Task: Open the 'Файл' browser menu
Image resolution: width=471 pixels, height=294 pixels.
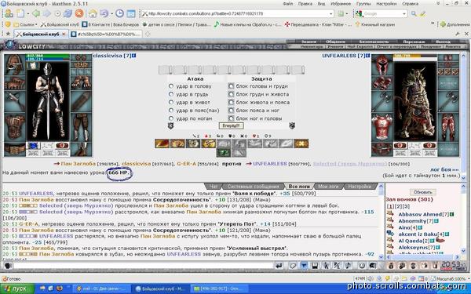Action: (288, 4)
